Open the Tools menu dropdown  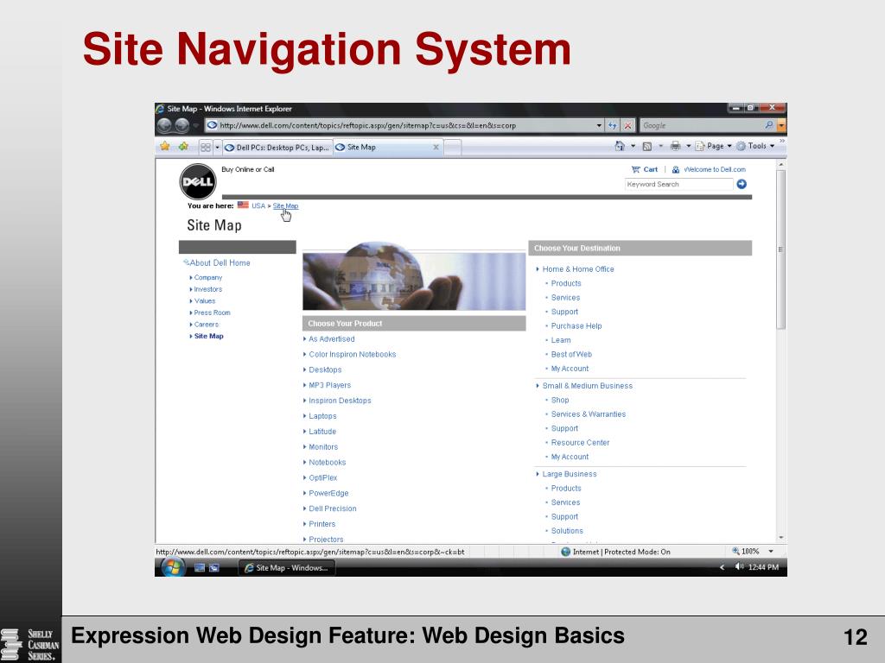tap(772, 146)
